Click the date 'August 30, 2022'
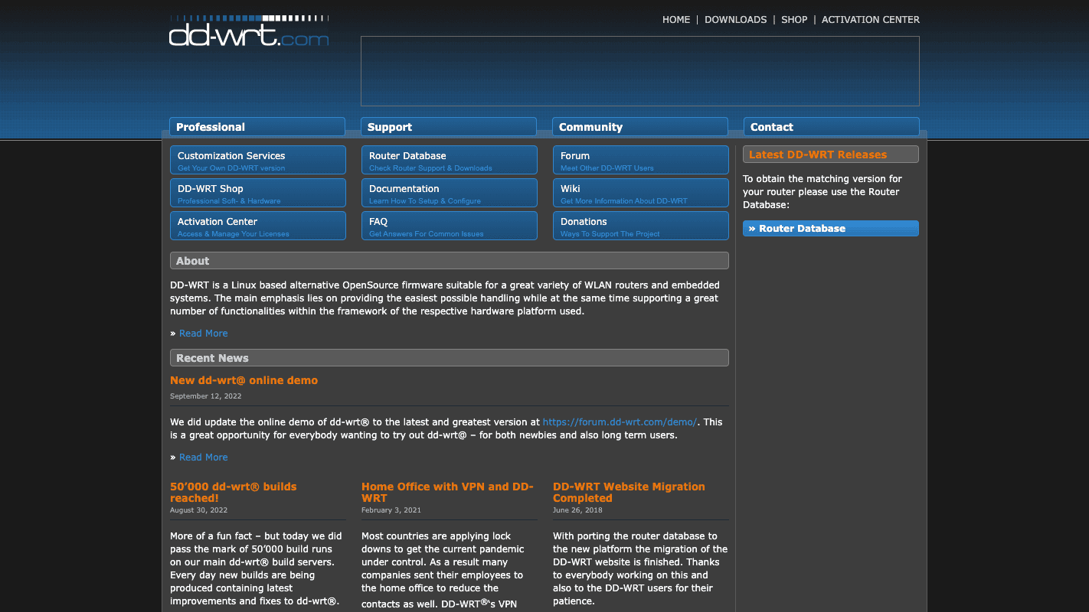This screenshot has width=1089, height=612. point(198,510)
